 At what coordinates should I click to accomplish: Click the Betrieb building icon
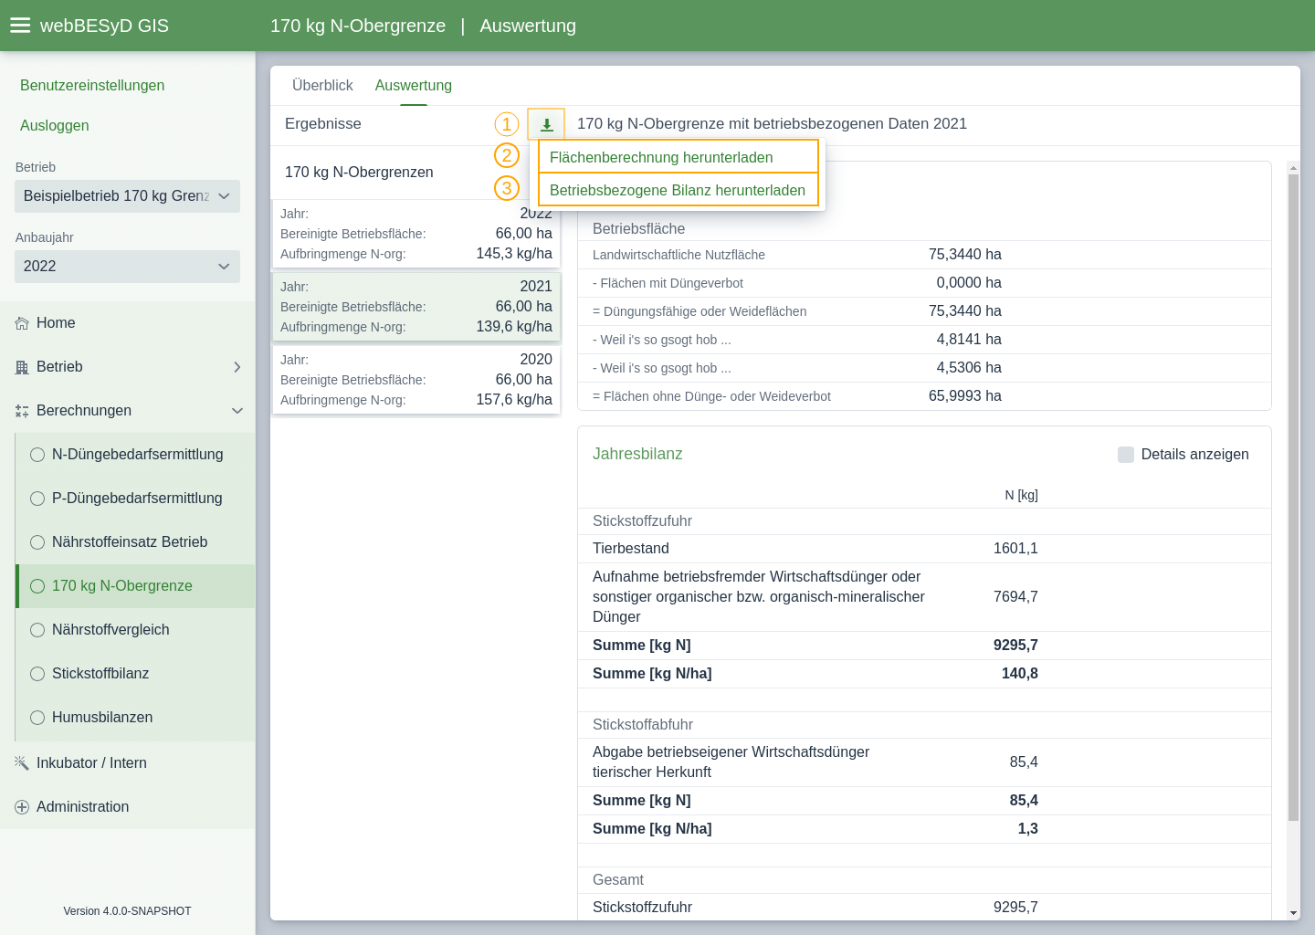[22, 367]
